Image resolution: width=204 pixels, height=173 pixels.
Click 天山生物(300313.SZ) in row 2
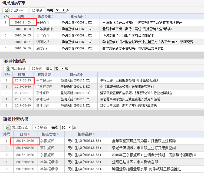[84, 148]
